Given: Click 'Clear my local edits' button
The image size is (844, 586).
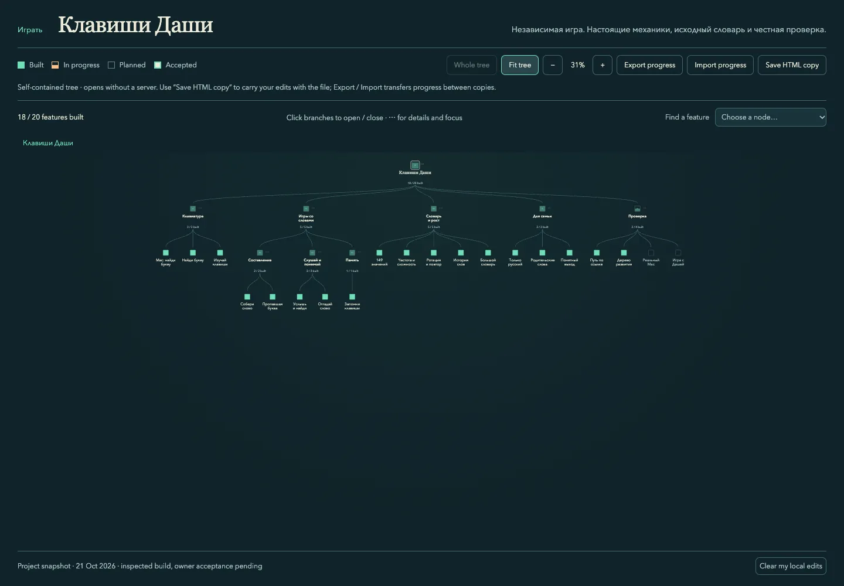Looking at the screenshot, I should pos(791,566).
